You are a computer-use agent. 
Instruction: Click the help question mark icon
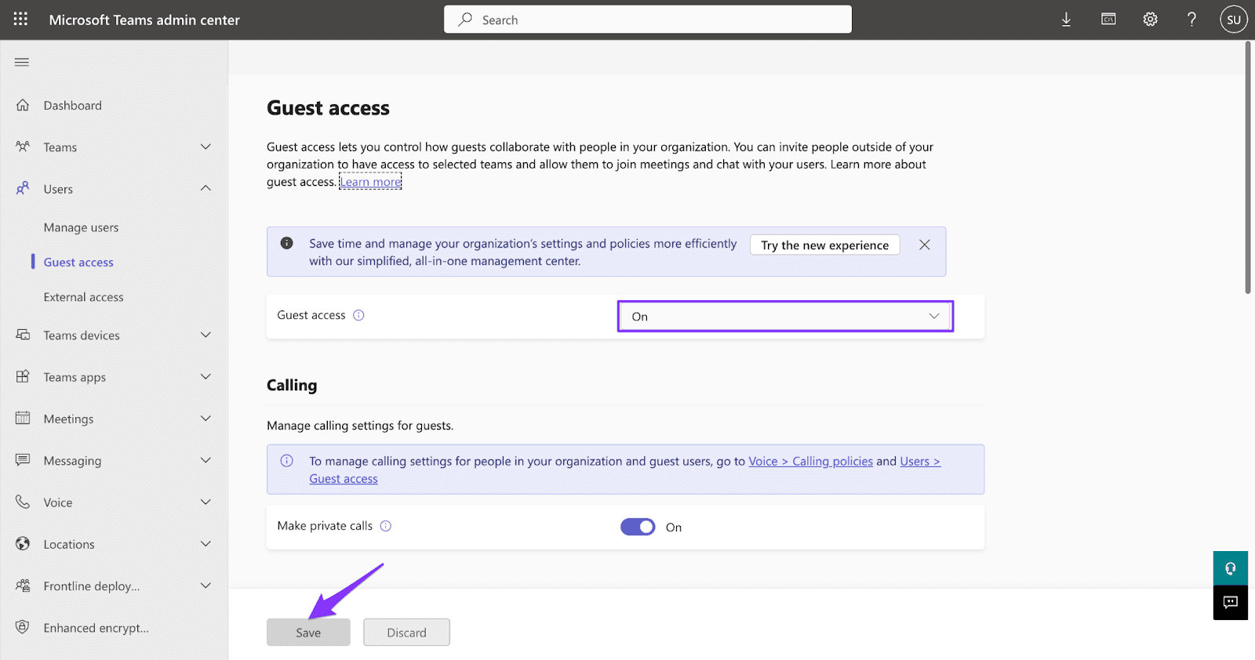1191,20
